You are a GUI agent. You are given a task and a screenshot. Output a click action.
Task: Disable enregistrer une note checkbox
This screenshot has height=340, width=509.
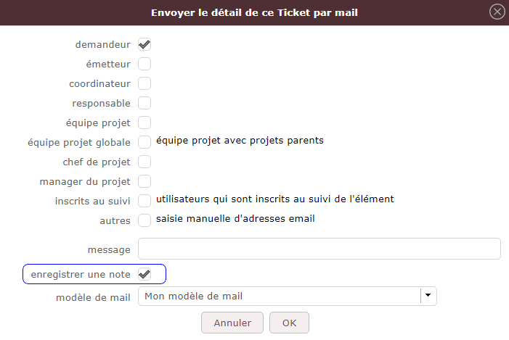144,274
